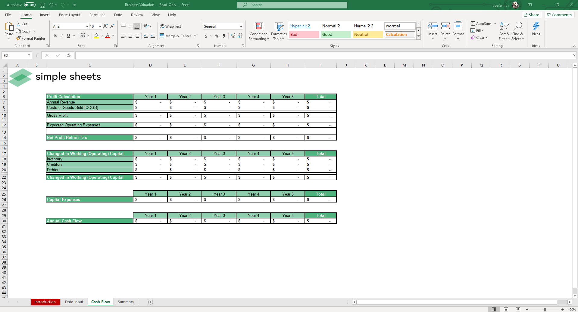Open Conditional Formatting options
This screenshot has width=578, height=312.
tap(258, 31)
